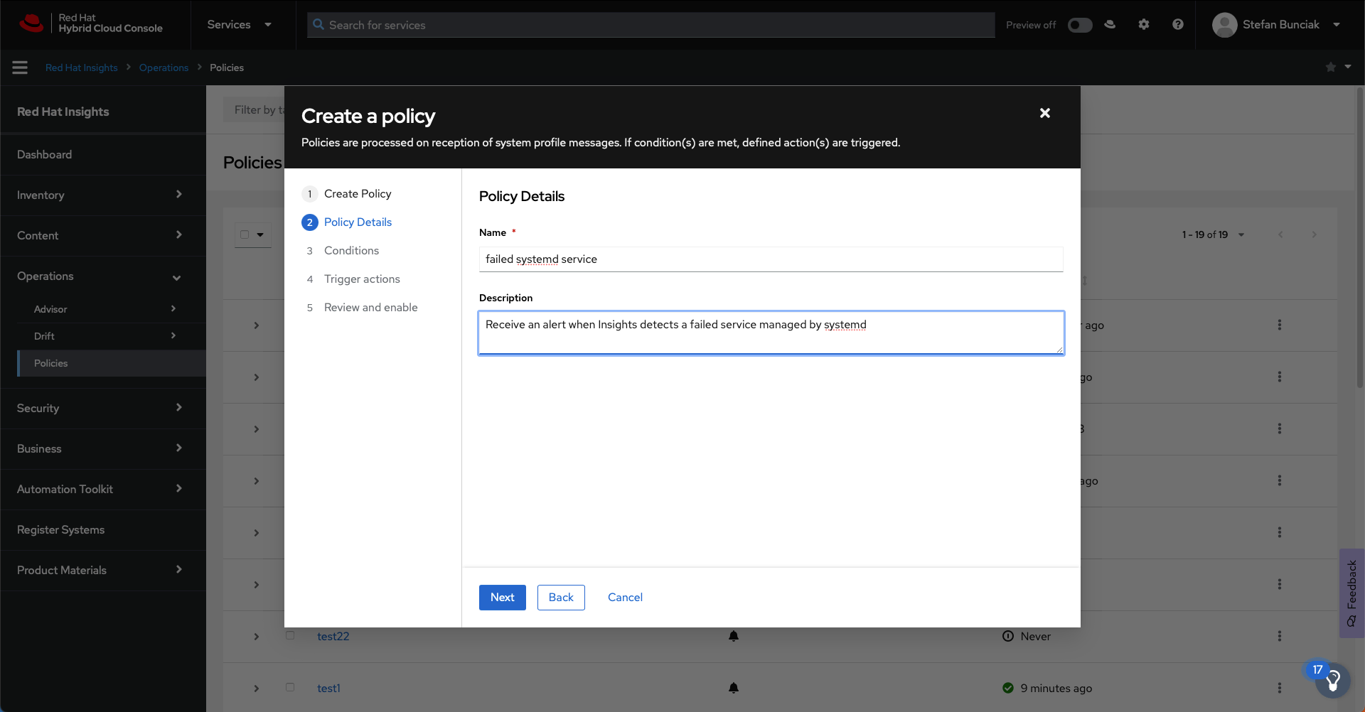Toggle the Preview off switch
1365x712 pixels.
(x=1079, y=25)
